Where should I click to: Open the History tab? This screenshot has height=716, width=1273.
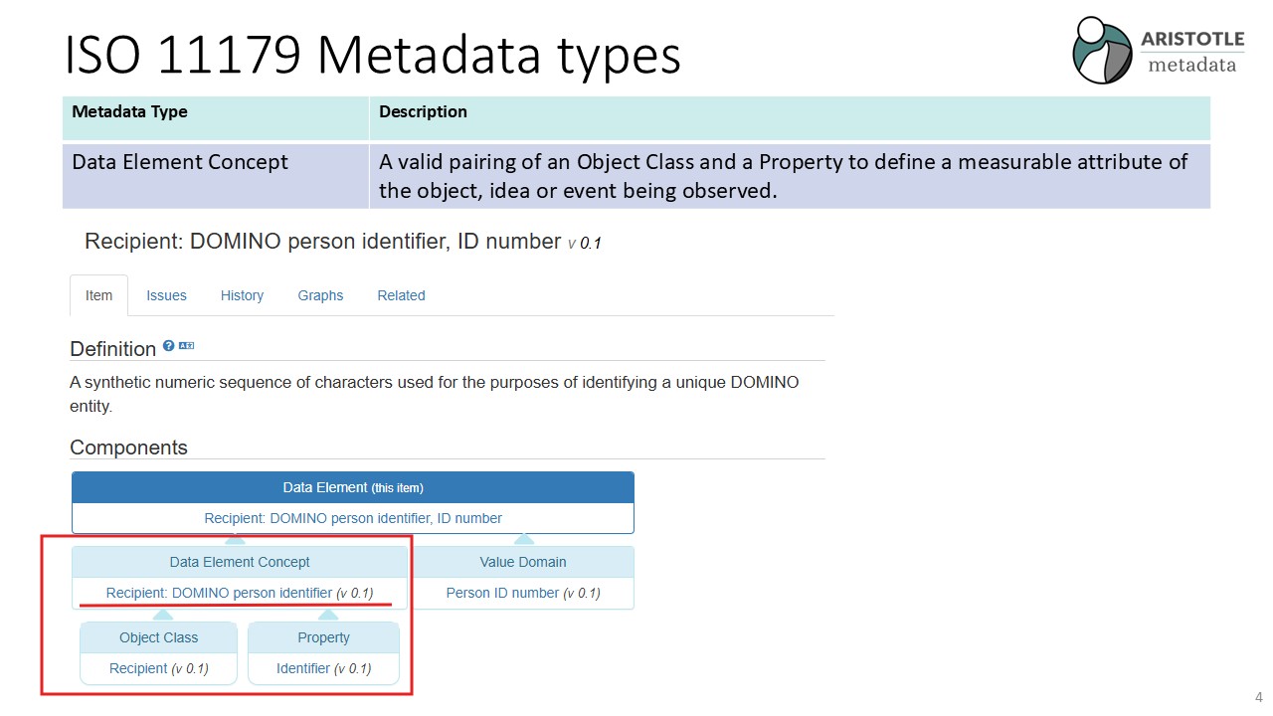pyautogui.click(x=242, y=295)
